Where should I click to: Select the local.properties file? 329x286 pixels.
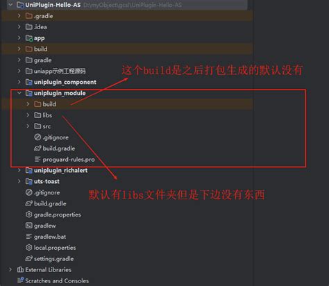pyautogui.click(x=55, y=248)
